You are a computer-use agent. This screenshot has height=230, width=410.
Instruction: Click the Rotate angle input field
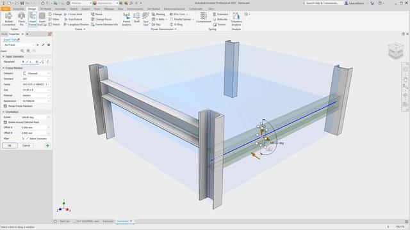click(x=34, y=117)
